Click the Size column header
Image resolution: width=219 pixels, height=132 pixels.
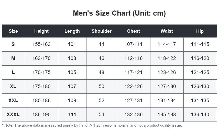coord(13,31)
